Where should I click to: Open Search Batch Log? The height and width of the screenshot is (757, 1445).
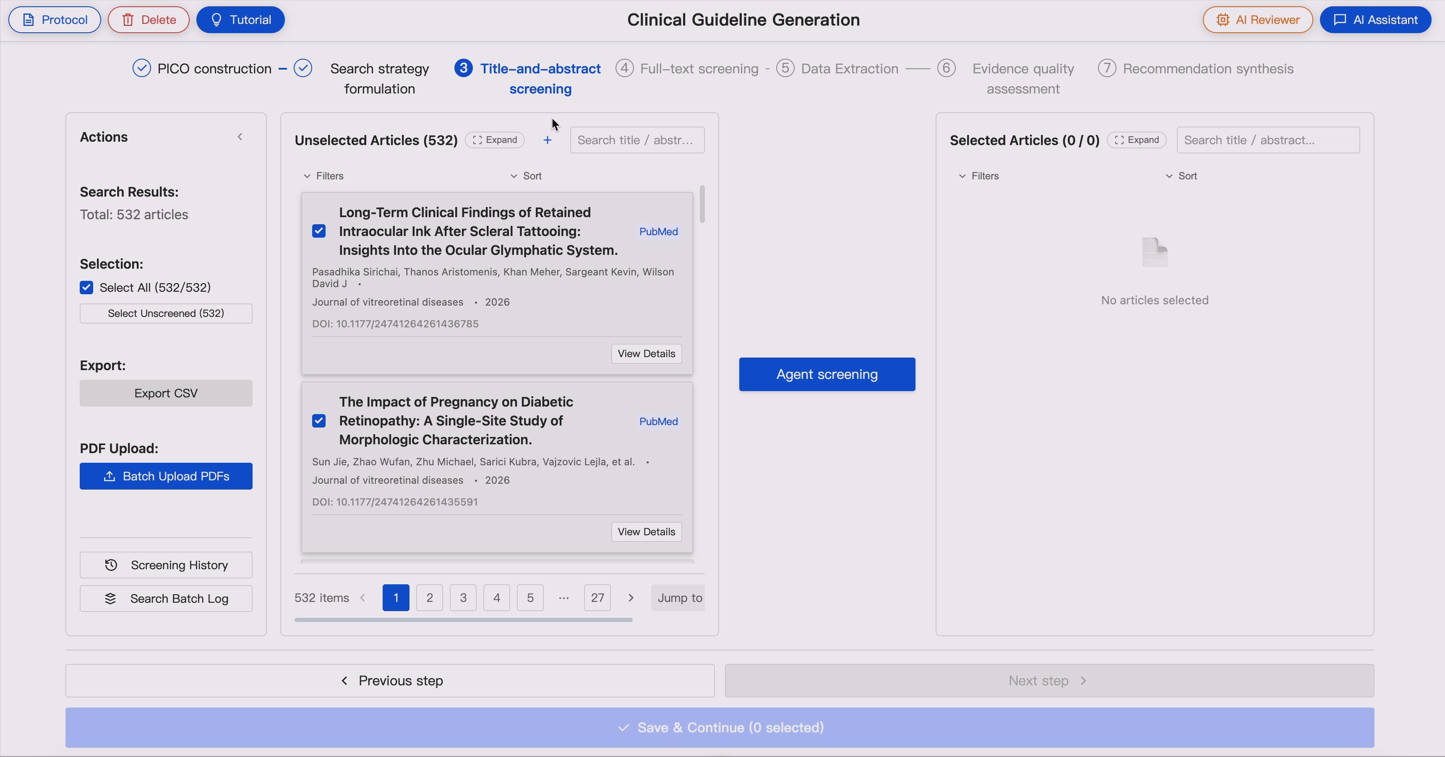click(x=166, y=599)
